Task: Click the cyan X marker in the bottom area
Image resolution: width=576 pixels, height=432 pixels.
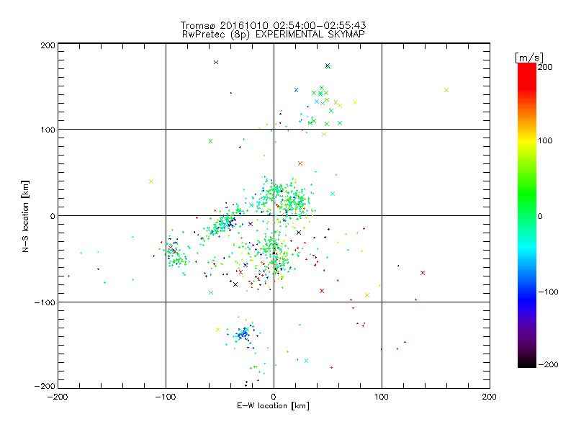Action: click(307, 361)
